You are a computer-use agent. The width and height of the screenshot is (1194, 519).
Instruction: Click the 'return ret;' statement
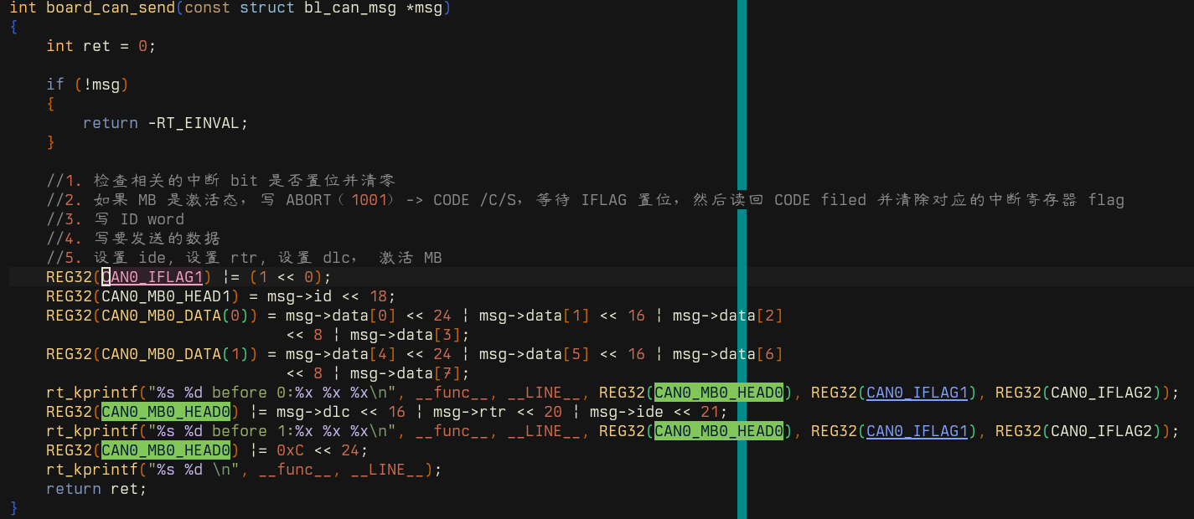96,489
